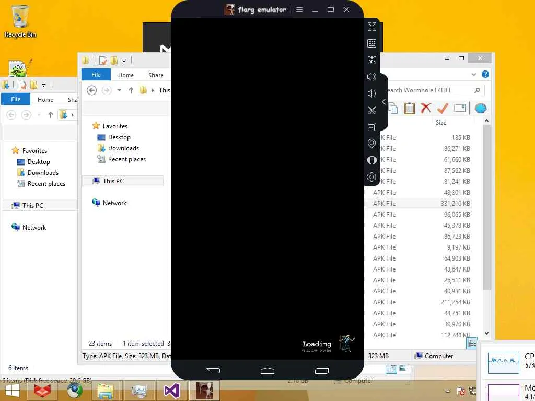Open Share tab in the Wormhole Explorer window
The width and height of the screenshot is (535, 401).
156,75
